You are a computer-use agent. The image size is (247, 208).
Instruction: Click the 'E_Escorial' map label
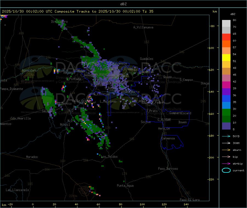pyautogui.click(x=102, y=94)
